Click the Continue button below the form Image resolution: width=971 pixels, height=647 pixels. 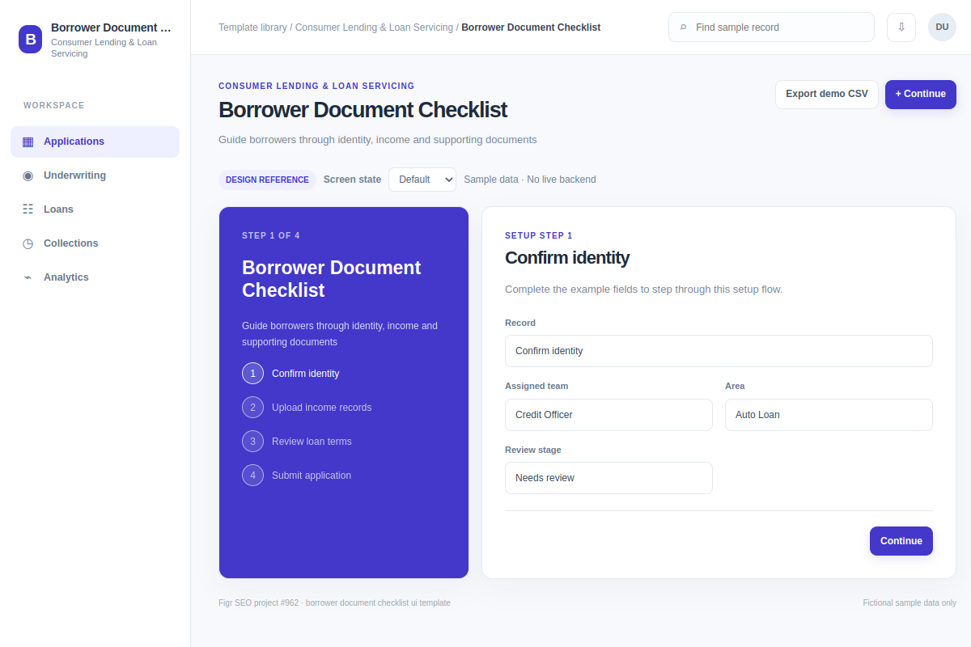coord(901,541)
